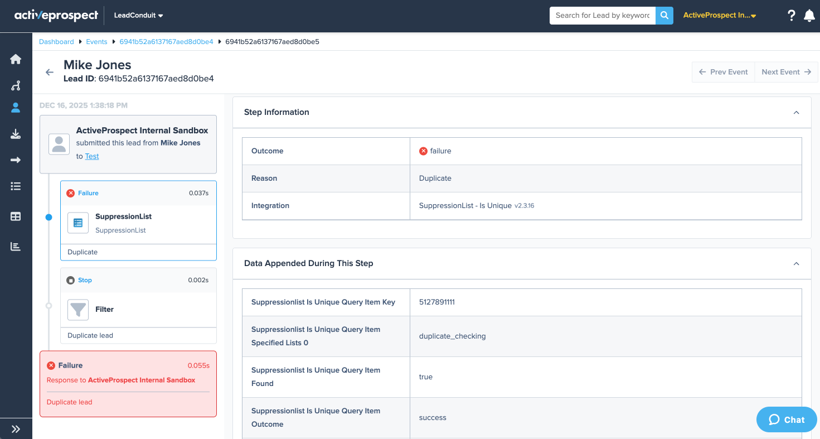The image size is (820, 439).
Task: Collapse Data Appended During This Step
Action: coord(796,263)
